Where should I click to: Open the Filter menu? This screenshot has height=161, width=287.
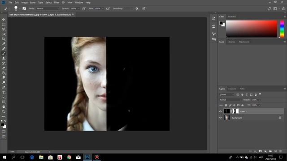pos(57,3)
